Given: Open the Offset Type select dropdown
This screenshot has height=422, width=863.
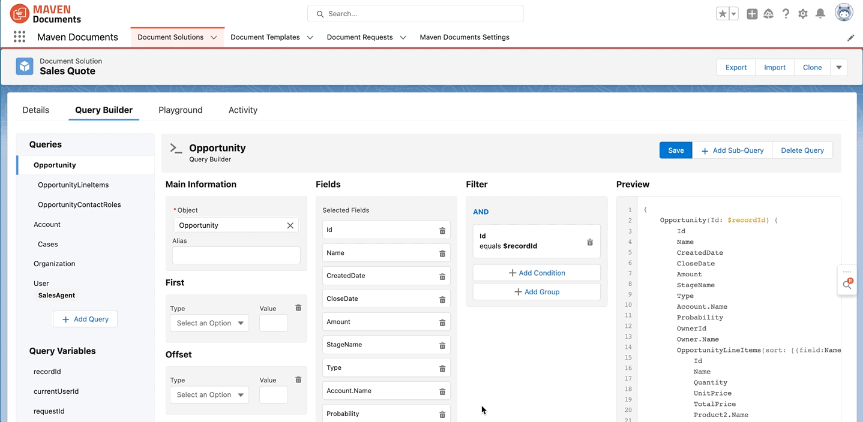Looking at the screenshot, I should 209,395.
